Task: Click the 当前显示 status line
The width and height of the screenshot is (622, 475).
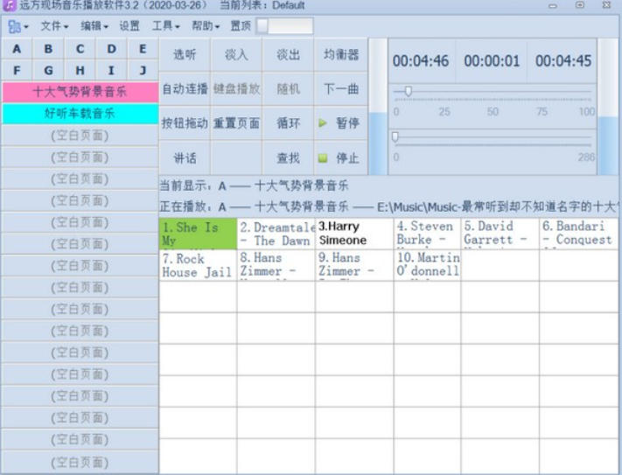Action: (254, 185)
